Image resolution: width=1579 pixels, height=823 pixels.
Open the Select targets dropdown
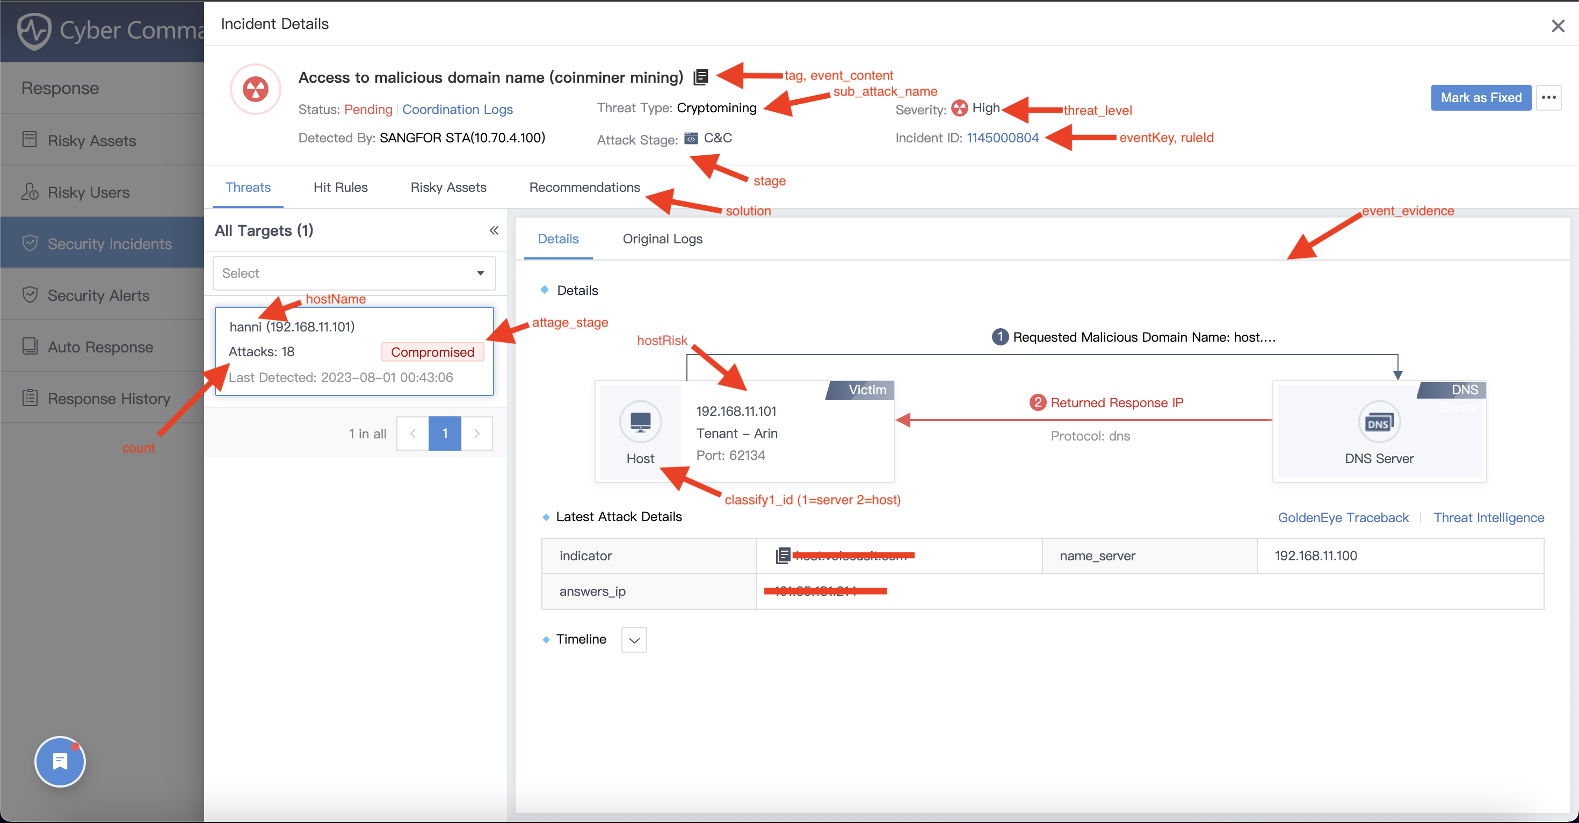tap(354, 273)
